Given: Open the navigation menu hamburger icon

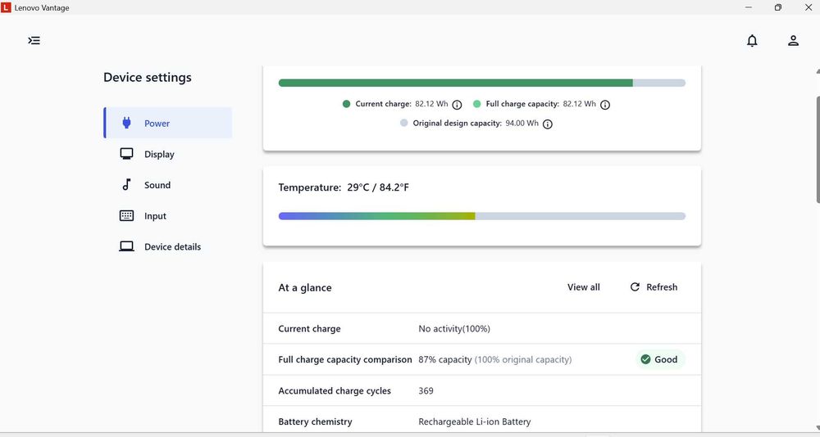Looking at the screenshot, I should click(x=34, y=41).
